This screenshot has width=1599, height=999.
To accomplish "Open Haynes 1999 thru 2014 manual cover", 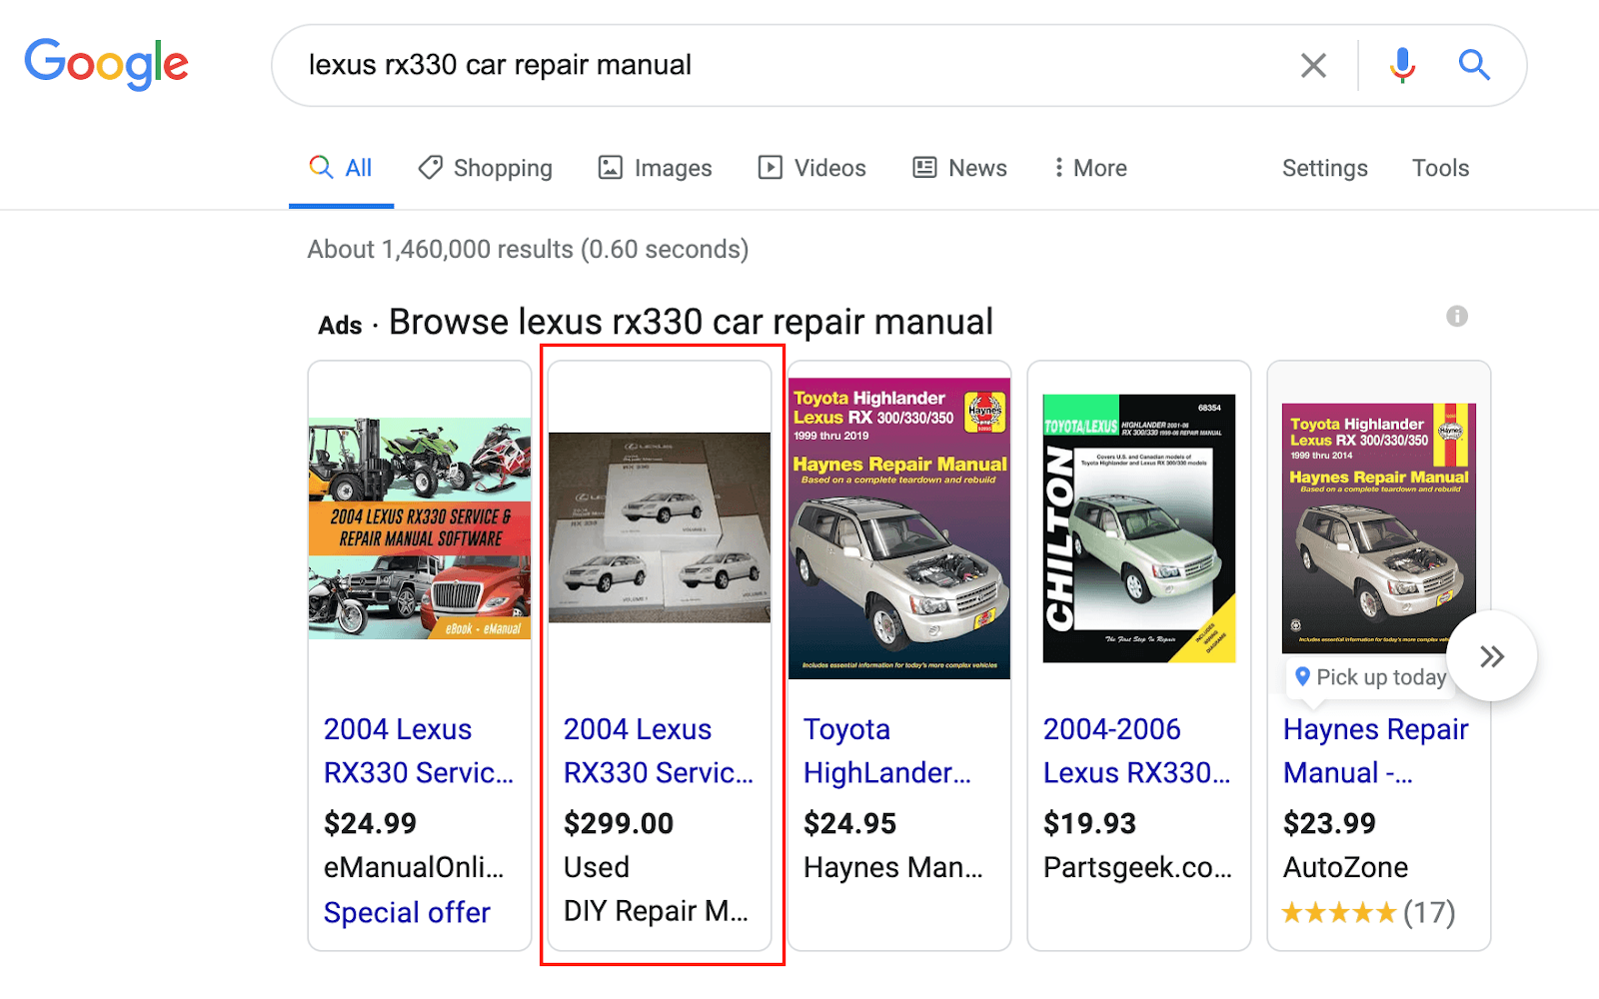I will [1379, 528].
